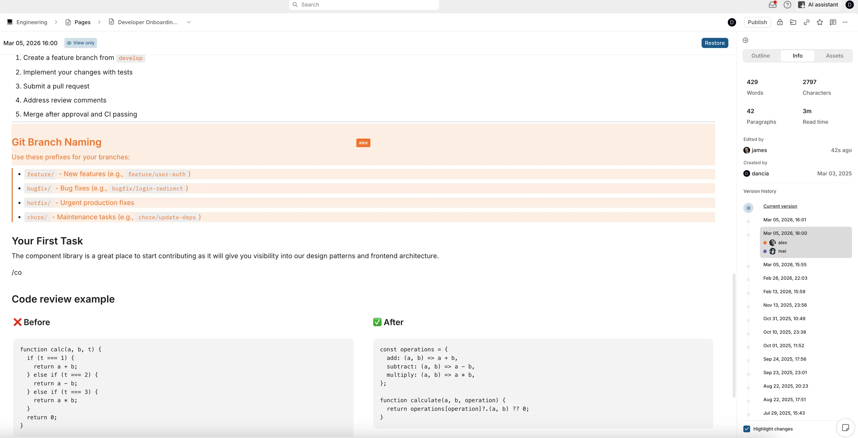Click the move-to-folder icon
Viewport: 858px width, 438px height.
[x=793, y=22]
